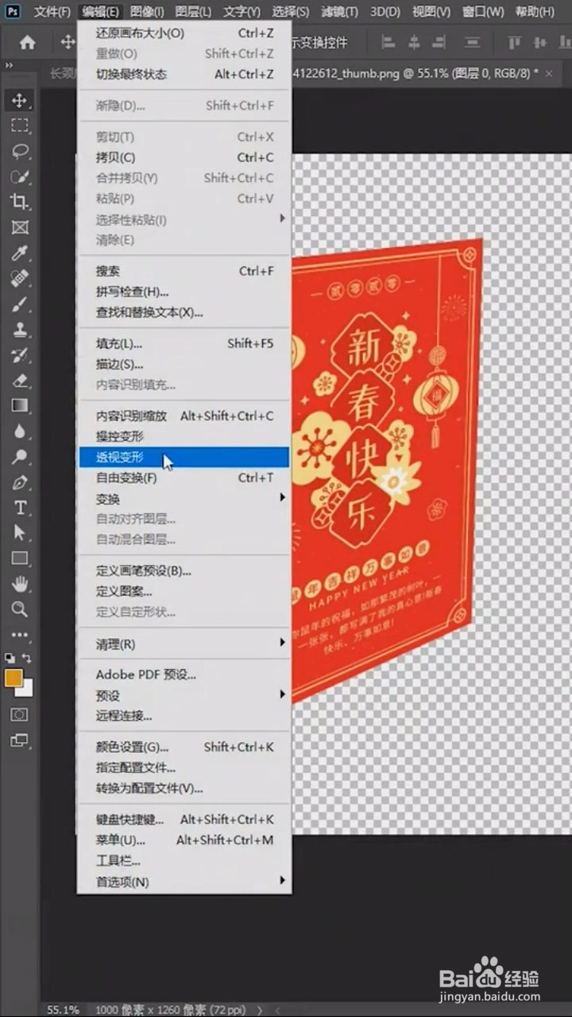
Task: Click the Home icon in options bar
Action: coord(28,43)
